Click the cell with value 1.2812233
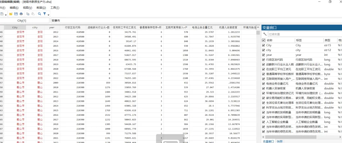 click(228, 32)
